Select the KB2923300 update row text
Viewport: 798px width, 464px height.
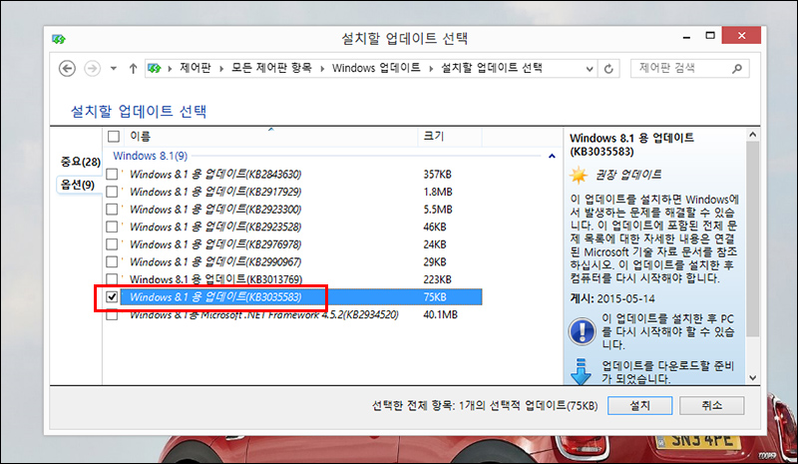click(x=215, y=210)
